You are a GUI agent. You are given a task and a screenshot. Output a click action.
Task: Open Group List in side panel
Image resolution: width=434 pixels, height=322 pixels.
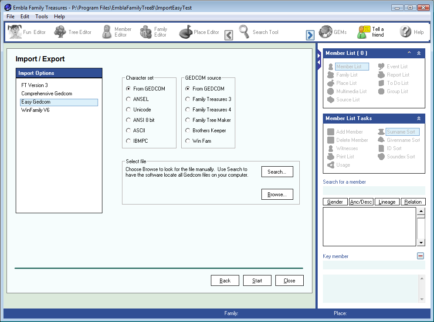(393, 91)
